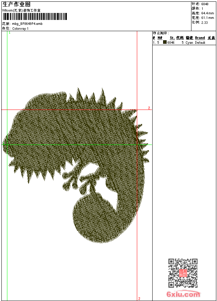The width and height of the screenshot is (217, 301).
Task: Select the Cyan description in thread row
Action: click(189, 43)
